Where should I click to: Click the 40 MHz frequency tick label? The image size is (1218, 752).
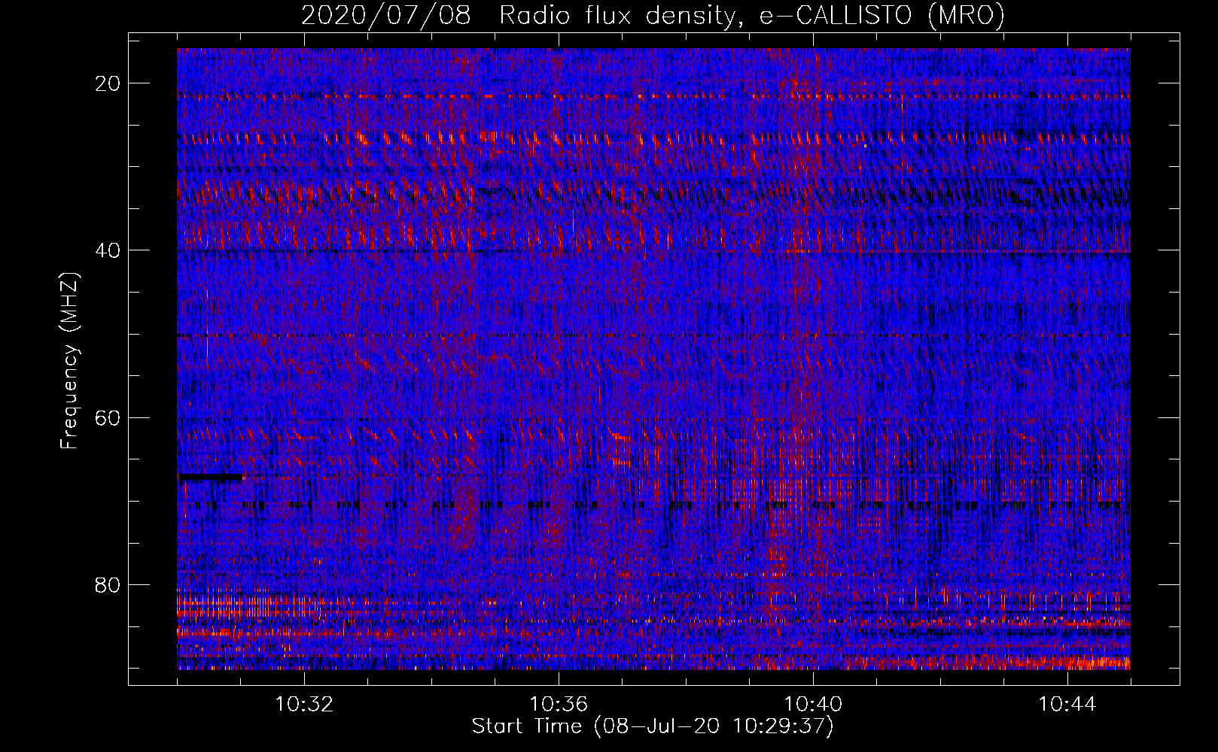[x=108, y=250]
